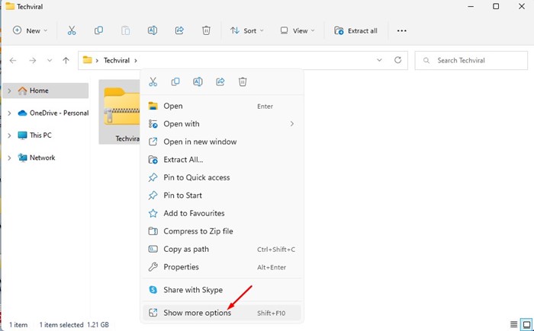Choose Open from the context menu

(x=222, y=106)
